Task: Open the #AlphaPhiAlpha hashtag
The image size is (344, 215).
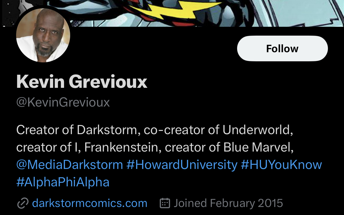Action: coord(63,182)
